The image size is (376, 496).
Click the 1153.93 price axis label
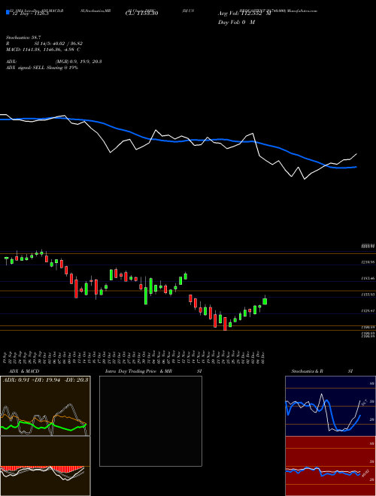[x=368, y=295]
